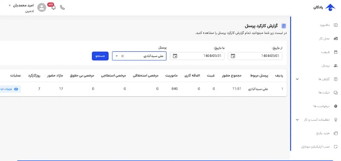Open the پرسنل dropdown arrow
This screenshot has height=161, width=341.
116,56
